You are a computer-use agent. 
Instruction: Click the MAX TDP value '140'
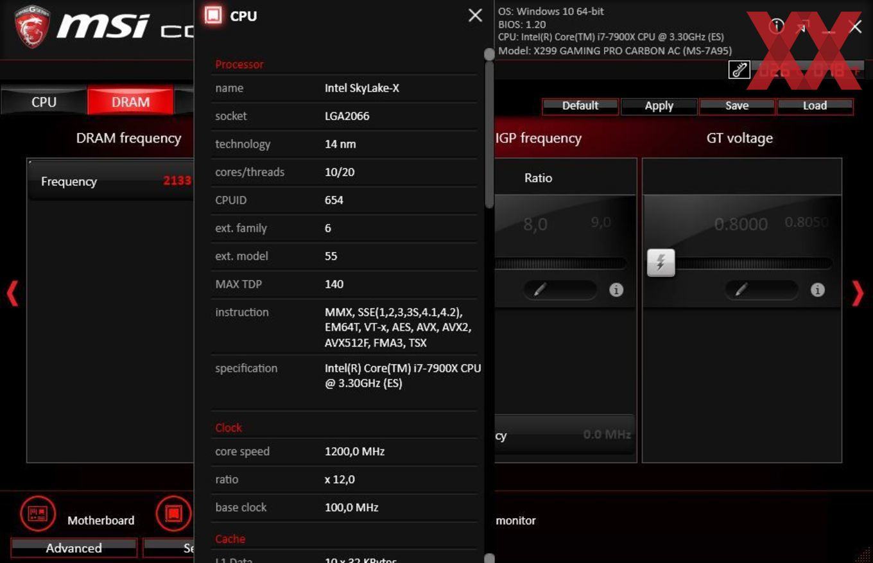(x=334, y=284)
